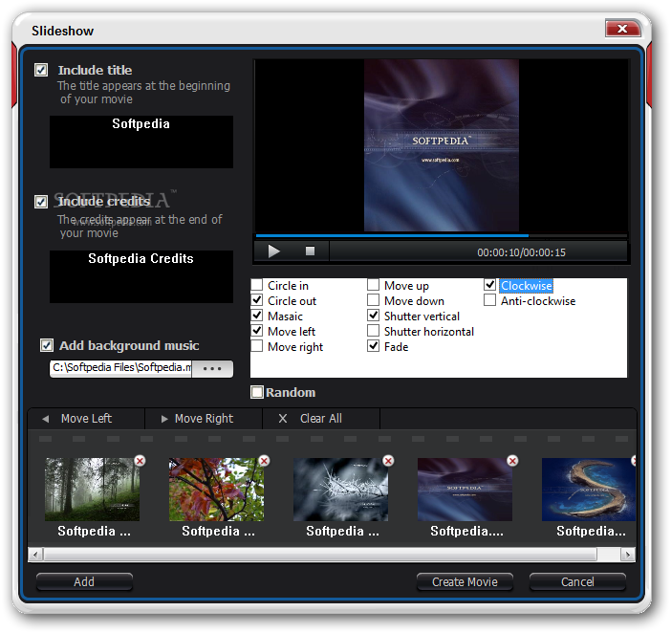Remove the purple Softpedia thumbnail via red X
The height and width of the screenshot is (633, 671).
pyautogui.click(x=512, y=461)
